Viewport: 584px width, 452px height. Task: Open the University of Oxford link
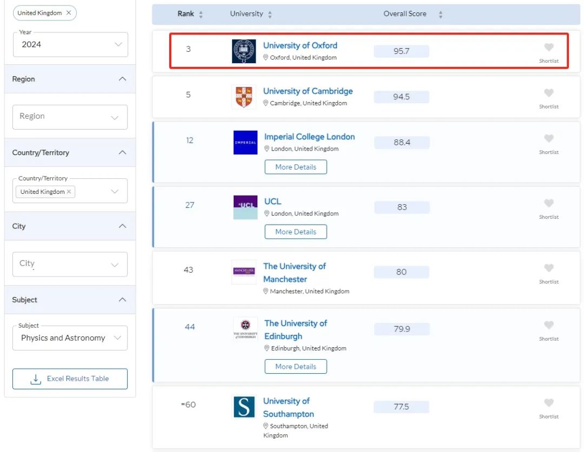click(x=300, y=45)
